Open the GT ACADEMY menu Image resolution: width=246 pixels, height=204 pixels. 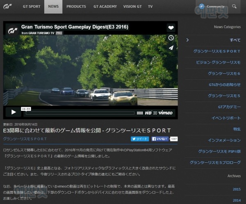[105, 7]
